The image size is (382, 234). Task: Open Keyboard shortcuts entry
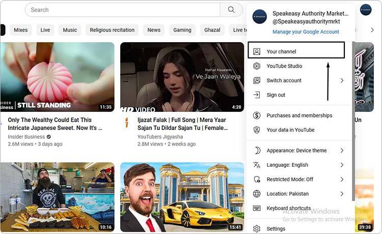click(299, 208)
